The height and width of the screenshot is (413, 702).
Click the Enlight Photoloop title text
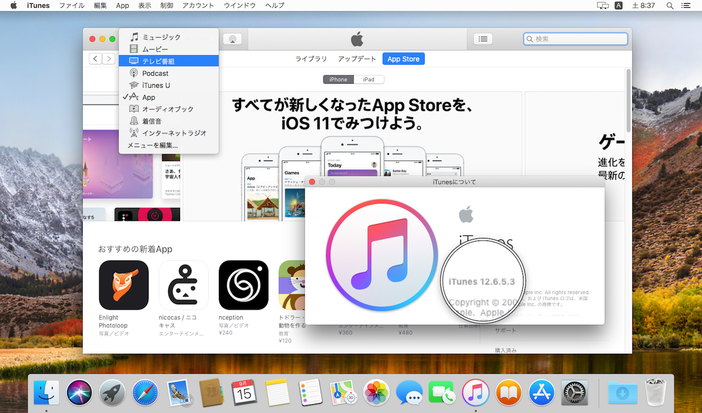tap(114, 322)
